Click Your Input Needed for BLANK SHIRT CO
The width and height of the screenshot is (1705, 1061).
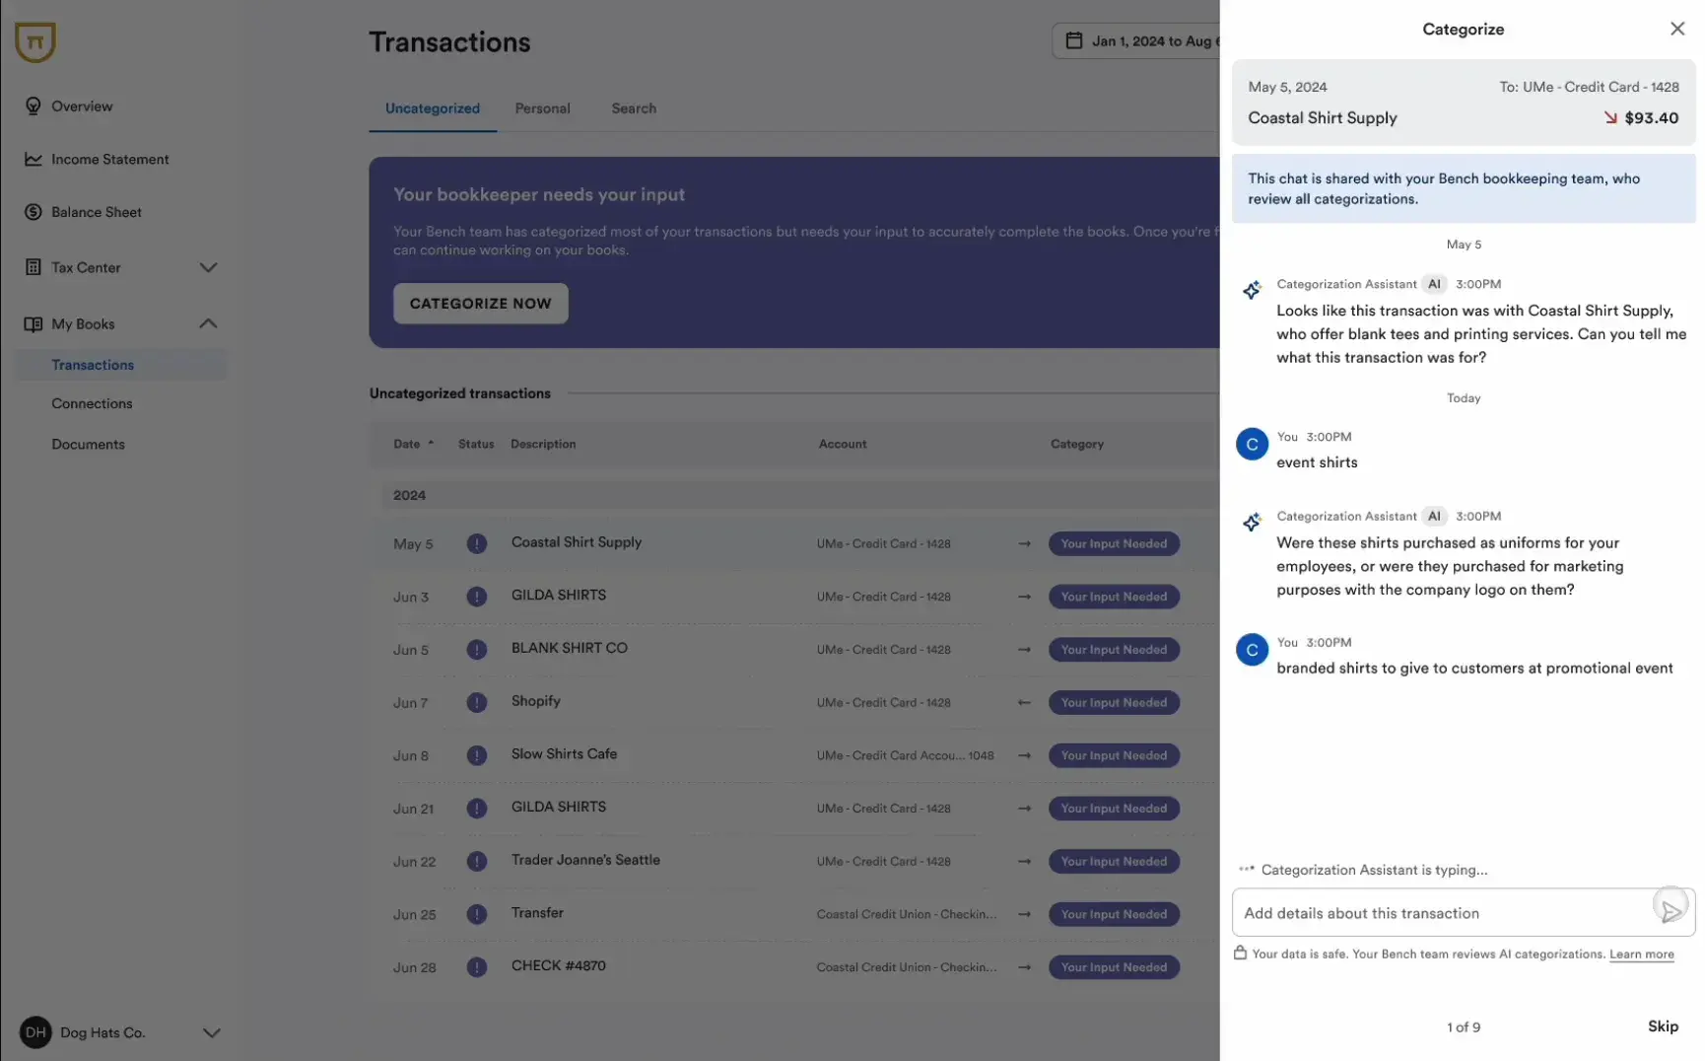point(1114,650)
